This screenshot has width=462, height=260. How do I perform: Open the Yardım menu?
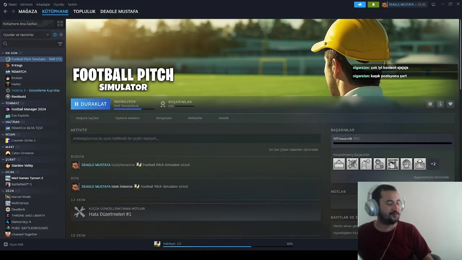tap(73, 4)
